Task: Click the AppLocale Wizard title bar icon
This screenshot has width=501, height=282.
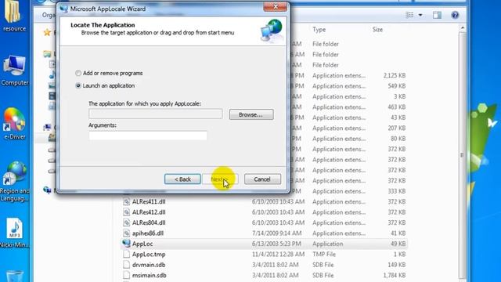Action: pos(64,9)
